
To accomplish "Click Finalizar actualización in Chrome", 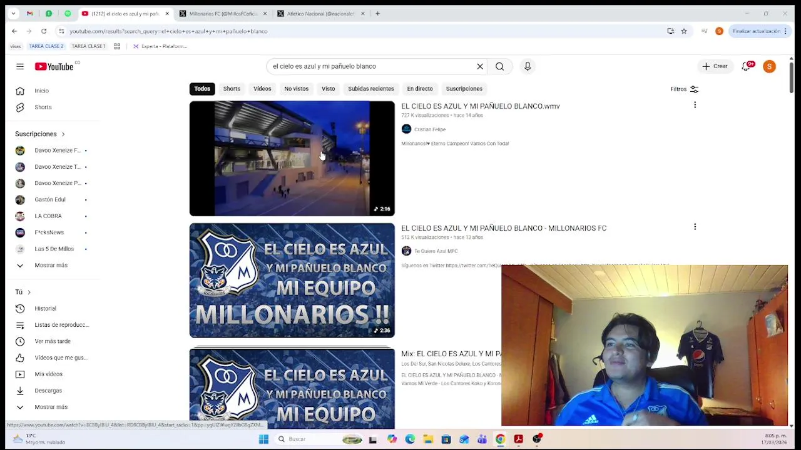I will click(757, 31).
